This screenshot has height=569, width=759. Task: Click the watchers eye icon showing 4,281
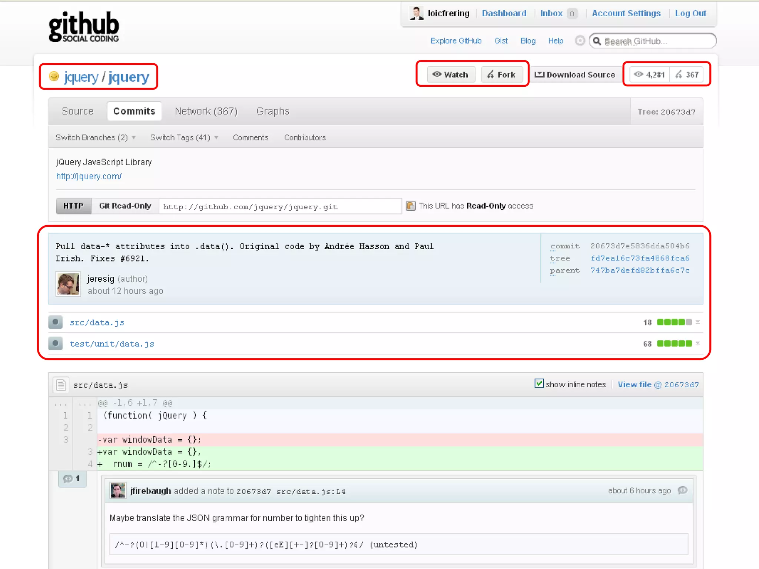[x=638, y=74]
